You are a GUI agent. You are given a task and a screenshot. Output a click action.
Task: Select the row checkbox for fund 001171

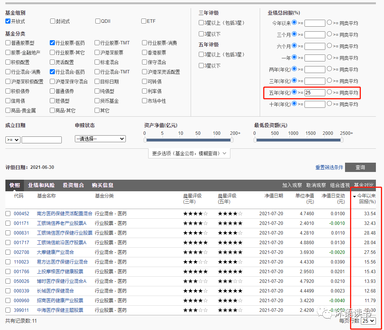pos(8,223)
